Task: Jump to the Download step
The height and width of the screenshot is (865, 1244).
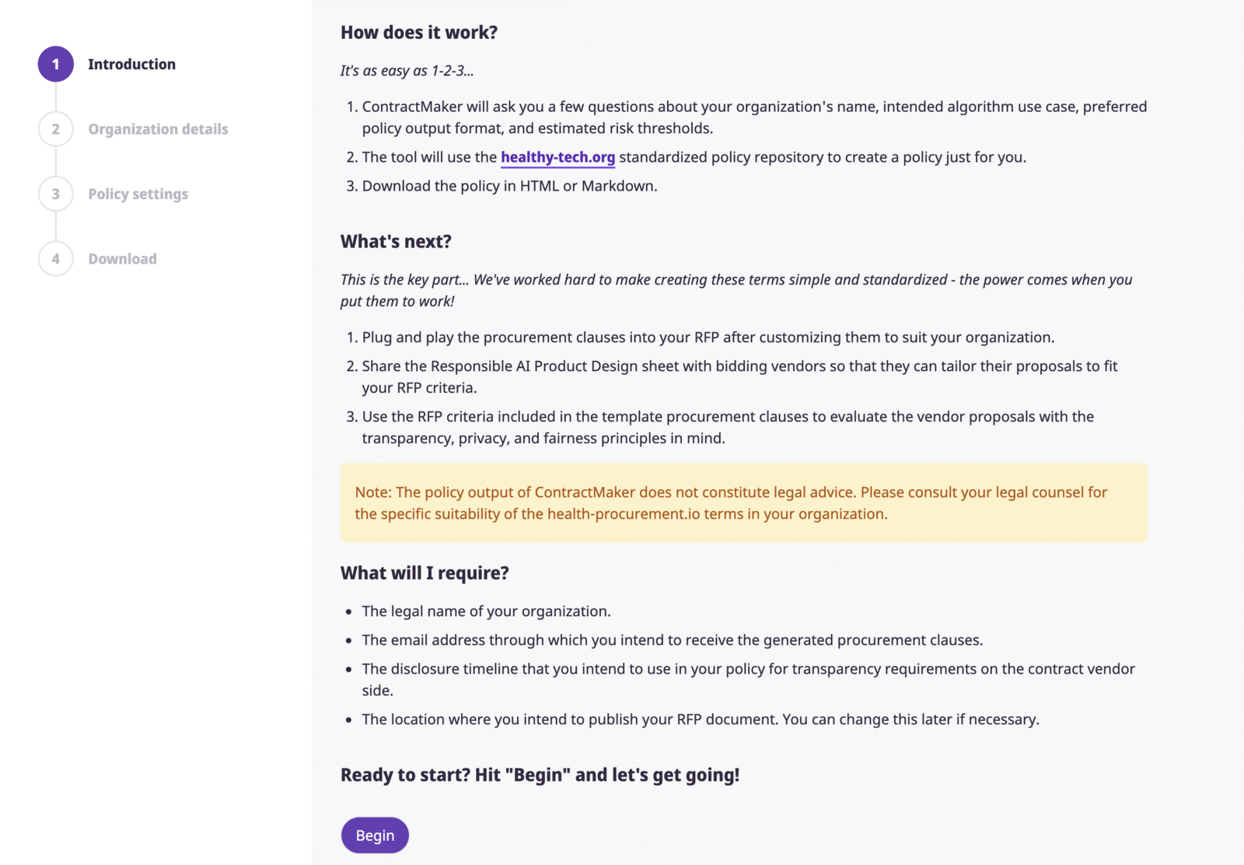Action: click(122, 259)
